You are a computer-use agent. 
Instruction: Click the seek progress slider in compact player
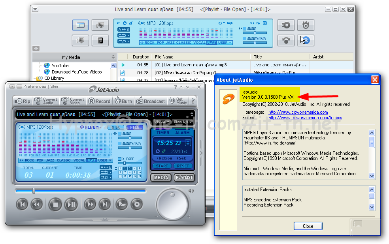click(80, 191)
